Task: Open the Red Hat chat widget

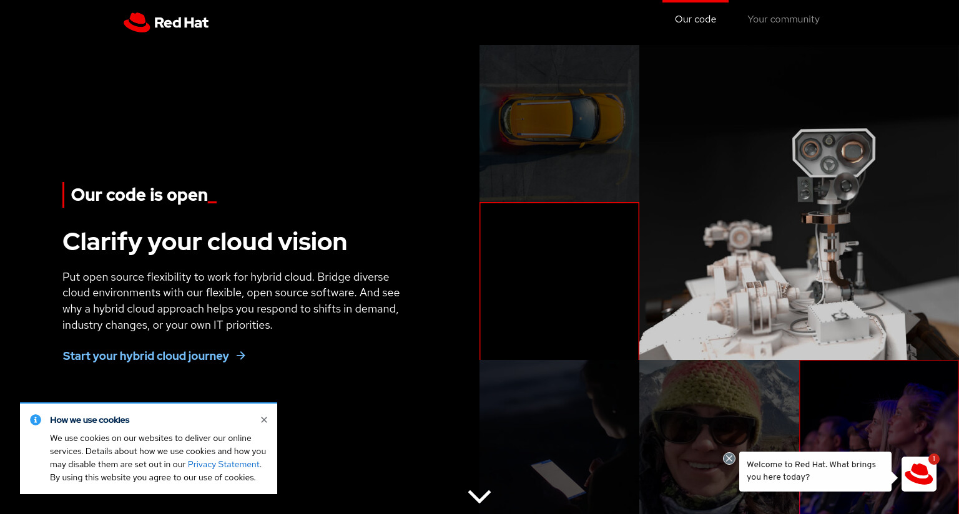Action: tap(919, 474)
